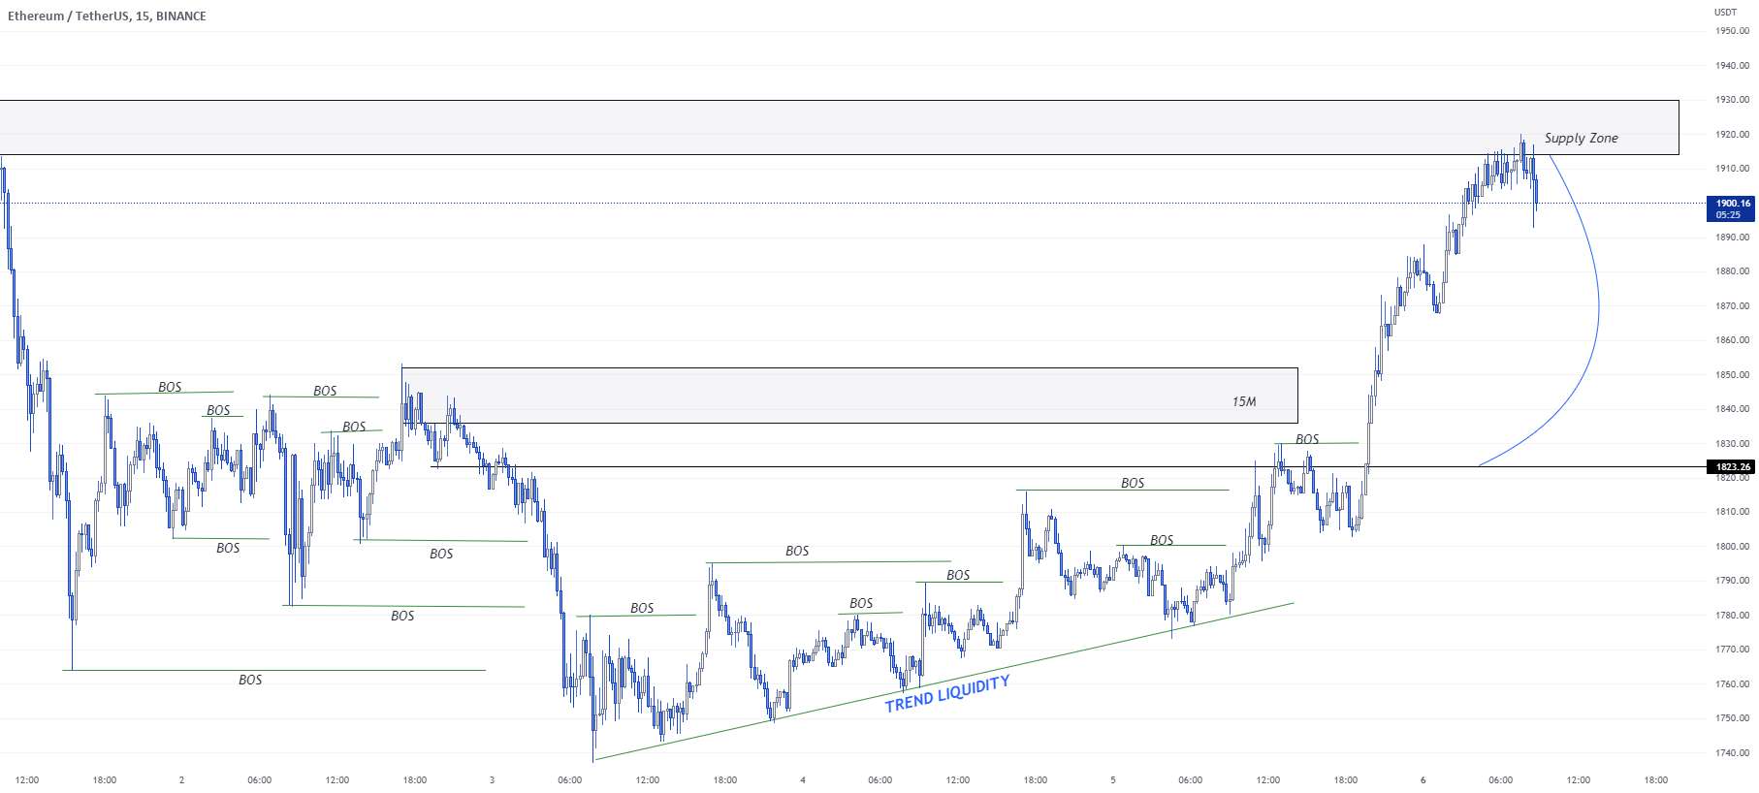Viewport: 1759px width, 793px height.
Task: Click the 1870.00 price axis label
Action: pyautogui.click(x=1732, y=306)
